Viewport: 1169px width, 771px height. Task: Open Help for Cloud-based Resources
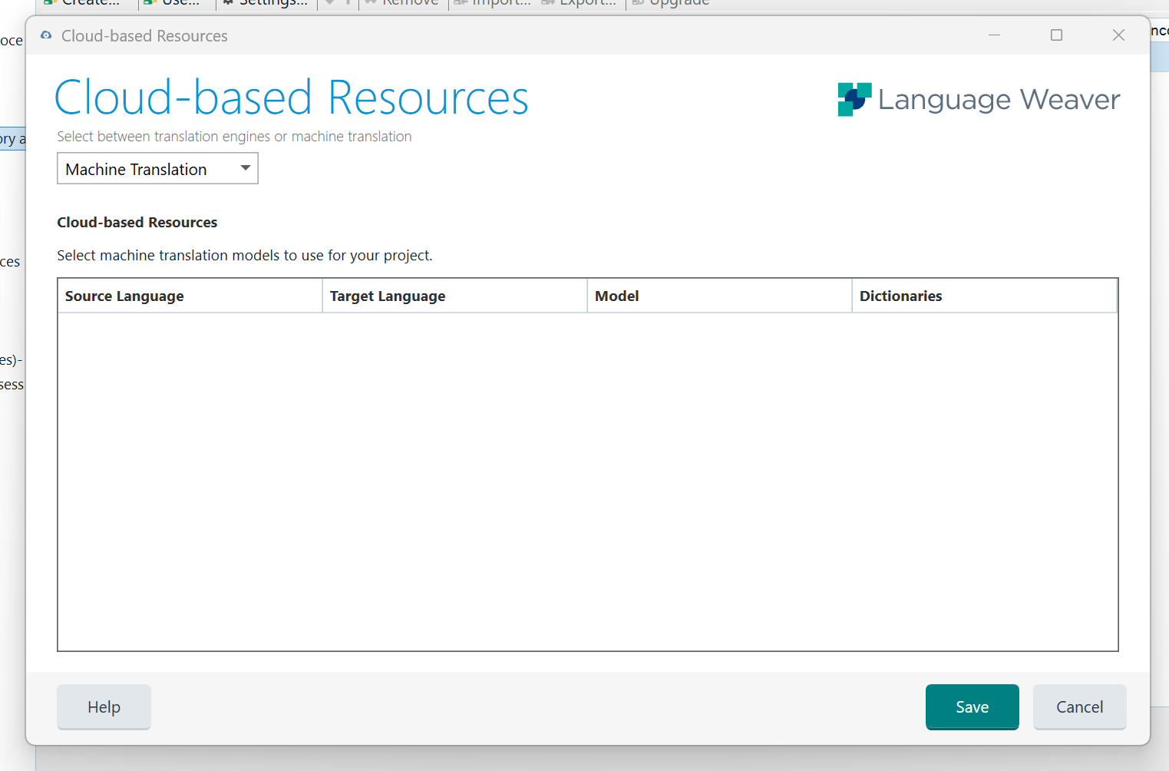pos(103,706)
